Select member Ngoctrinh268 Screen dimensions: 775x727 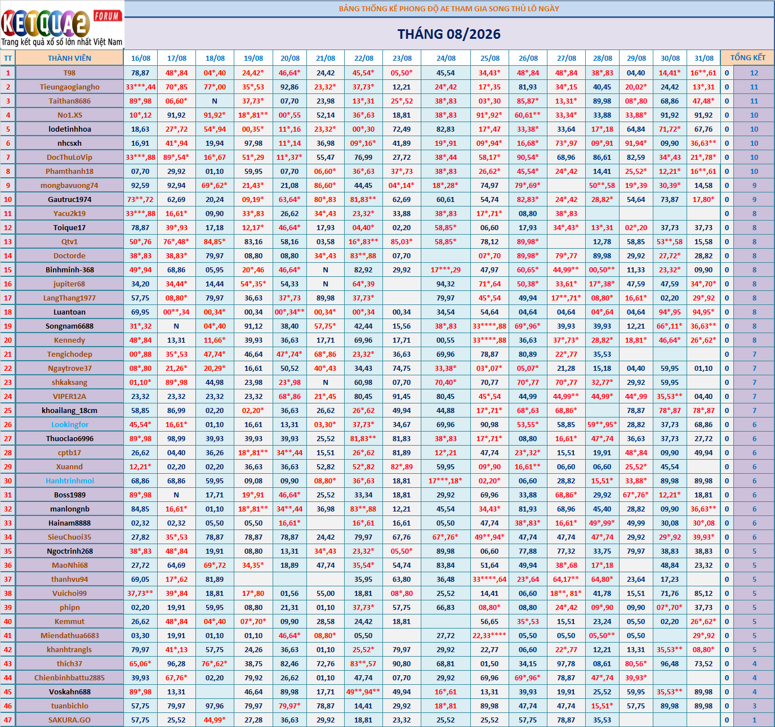point(69,551)
